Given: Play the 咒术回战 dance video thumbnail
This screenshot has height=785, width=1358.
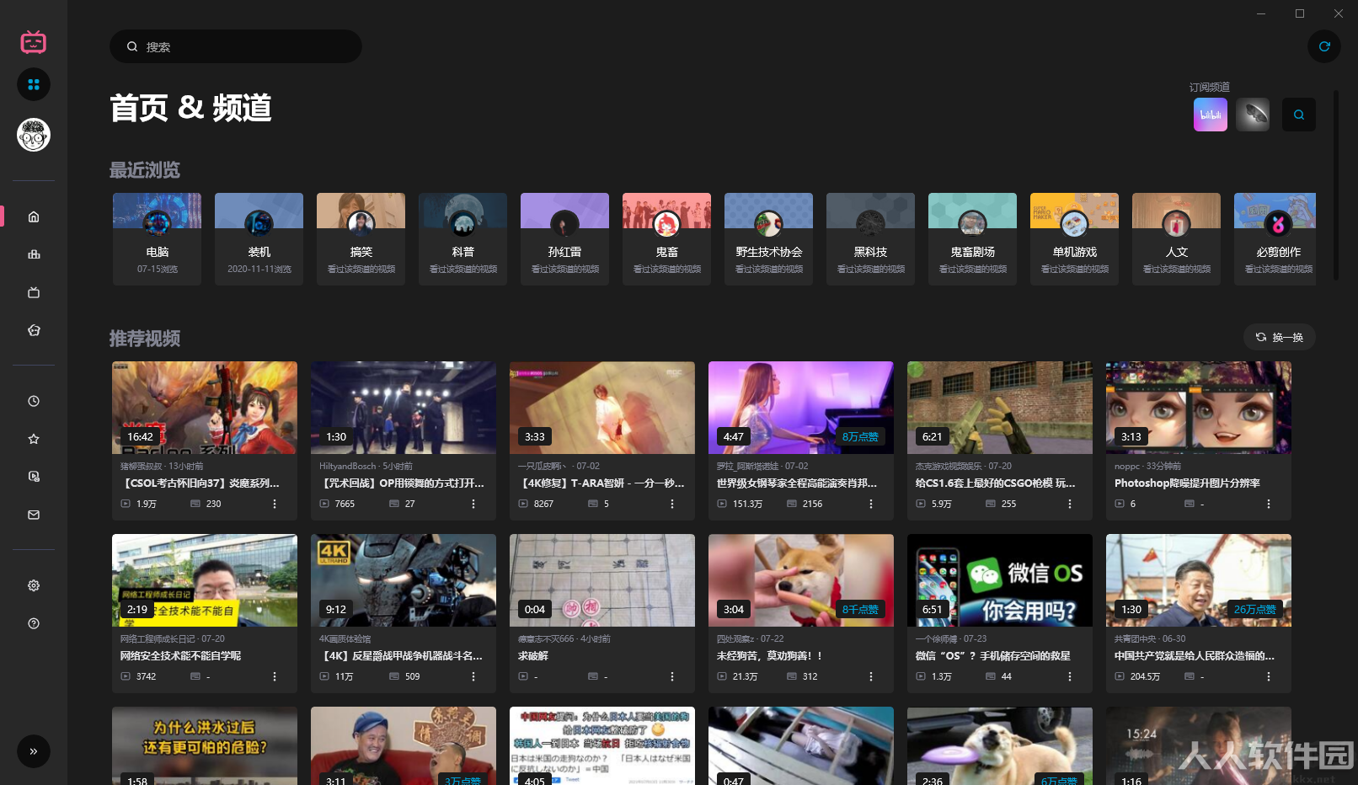Looking at the screenshot, I should coord(404,408).
